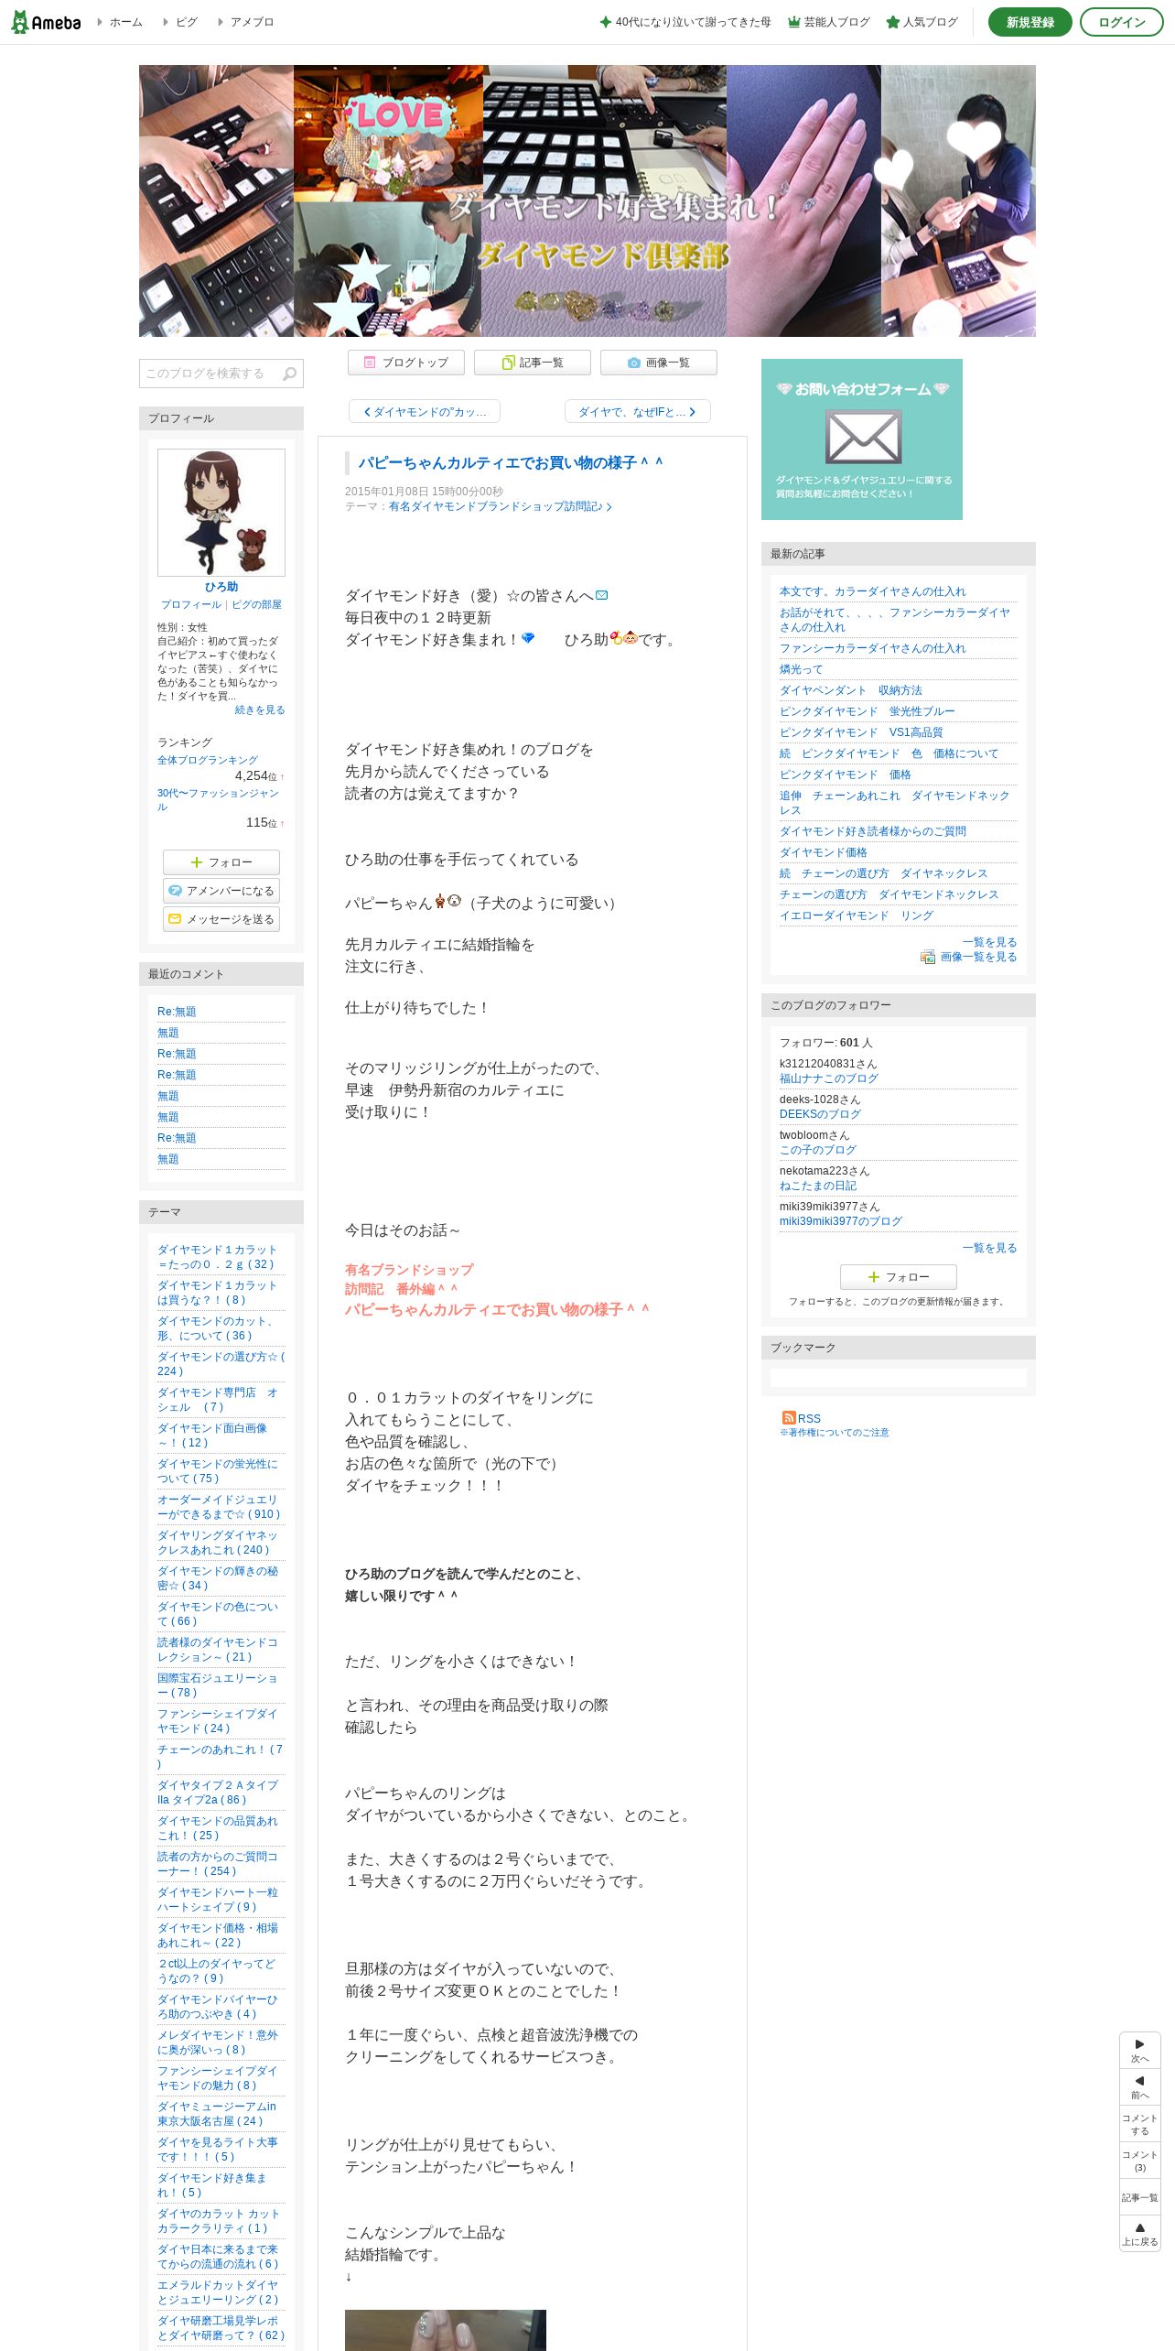Click profile フォロー button with plus icon
This screenshot has height=2351, width=1175.
pos(221,862)
